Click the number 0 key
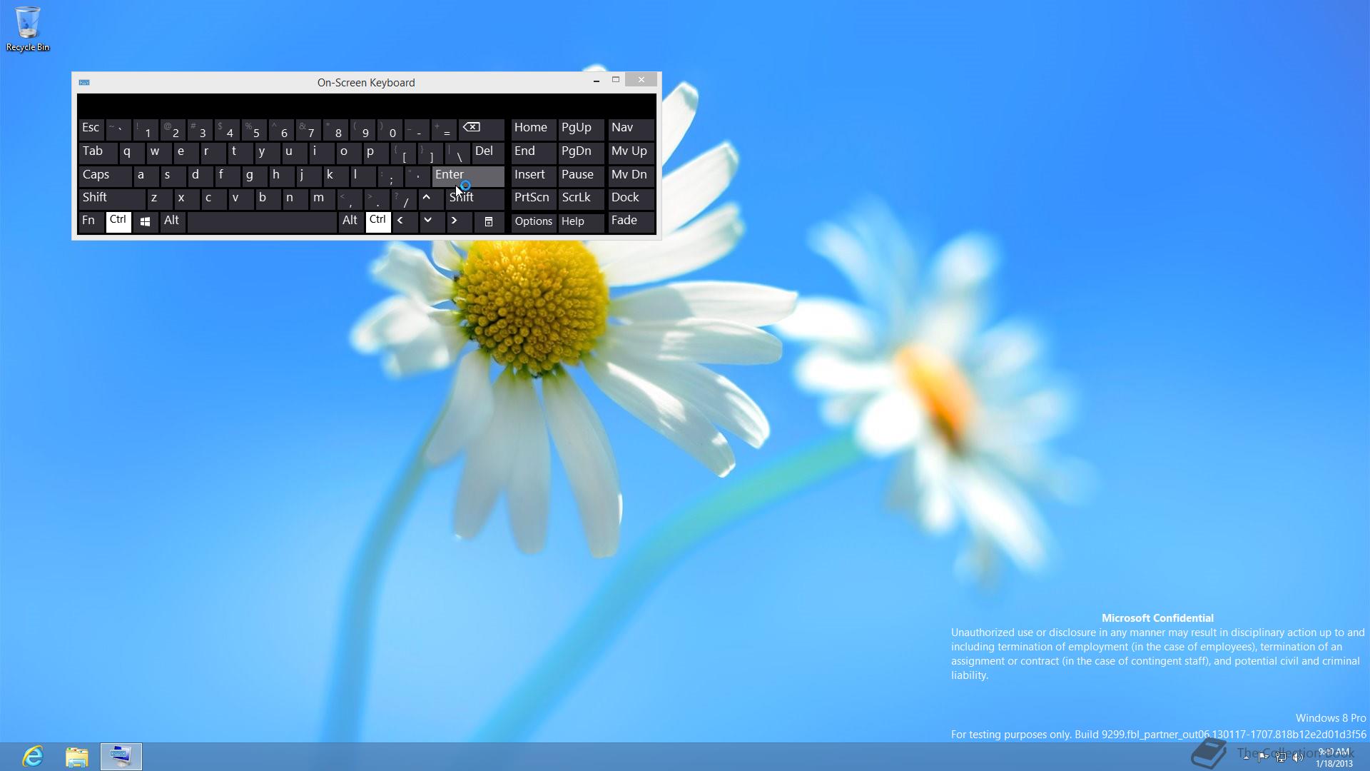Image resolution: width=1370 pixels, height=771 pixels. click(x=389, y=128)
